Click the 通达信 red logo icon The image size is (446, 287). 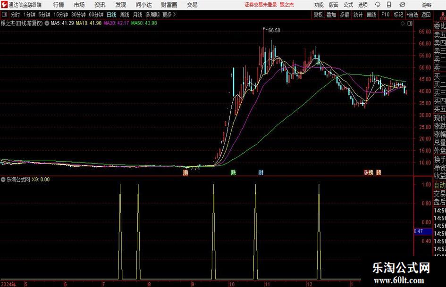pyautogui.click(x=5, y=5)
